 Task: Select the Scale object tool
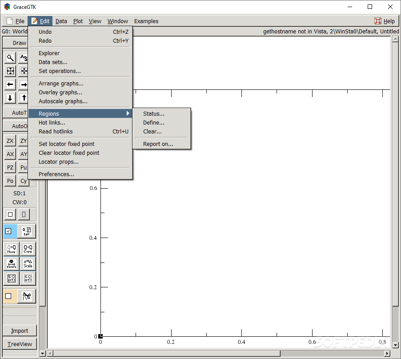pos(28,263)
